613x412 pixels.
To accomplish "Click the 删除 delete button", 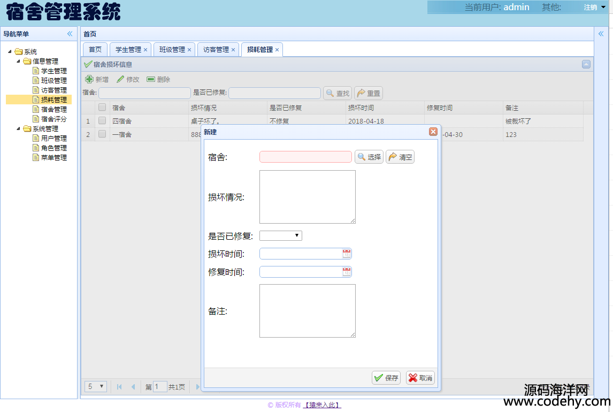I will pyautogui.click(x=158, y=79).
